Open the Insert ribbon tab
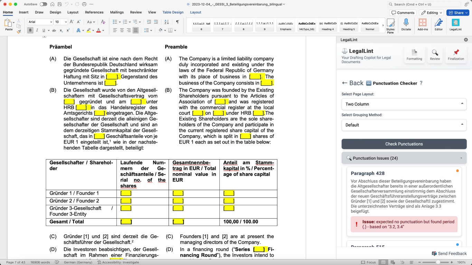 coord(24,12)
